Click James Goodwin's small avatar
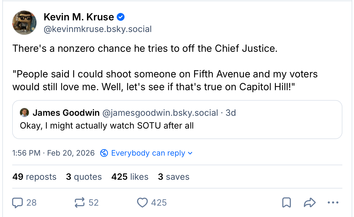Image resolution: width=354 pixels, height=217 pixels. [24, 113]
